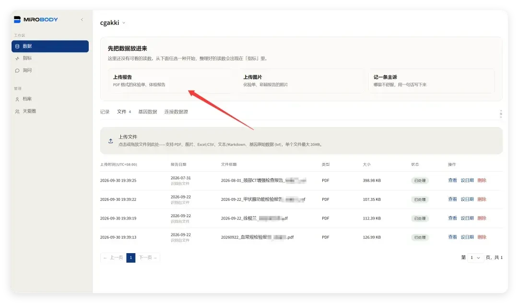518x303 pixels.
Task: Click the 文件标题 column header
Action: (x=229, y=164)
